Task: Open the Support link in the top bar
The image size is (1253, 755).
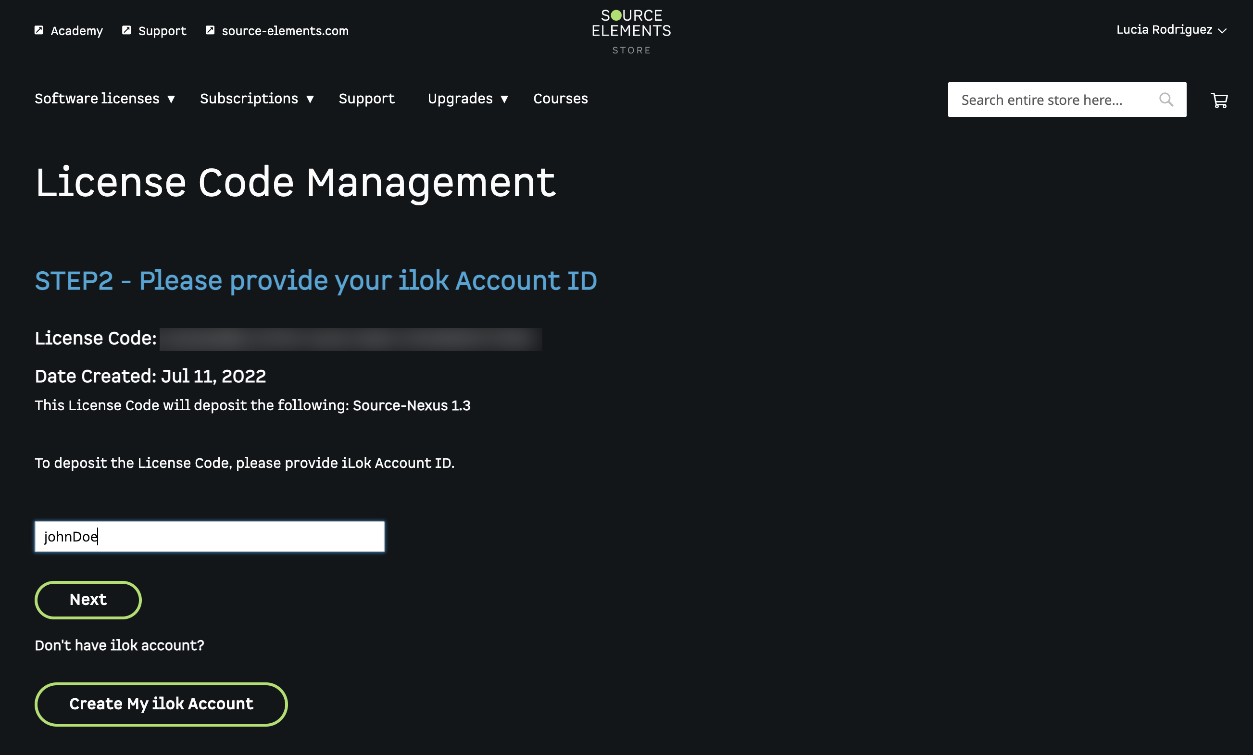Action: tap(162, 30)
